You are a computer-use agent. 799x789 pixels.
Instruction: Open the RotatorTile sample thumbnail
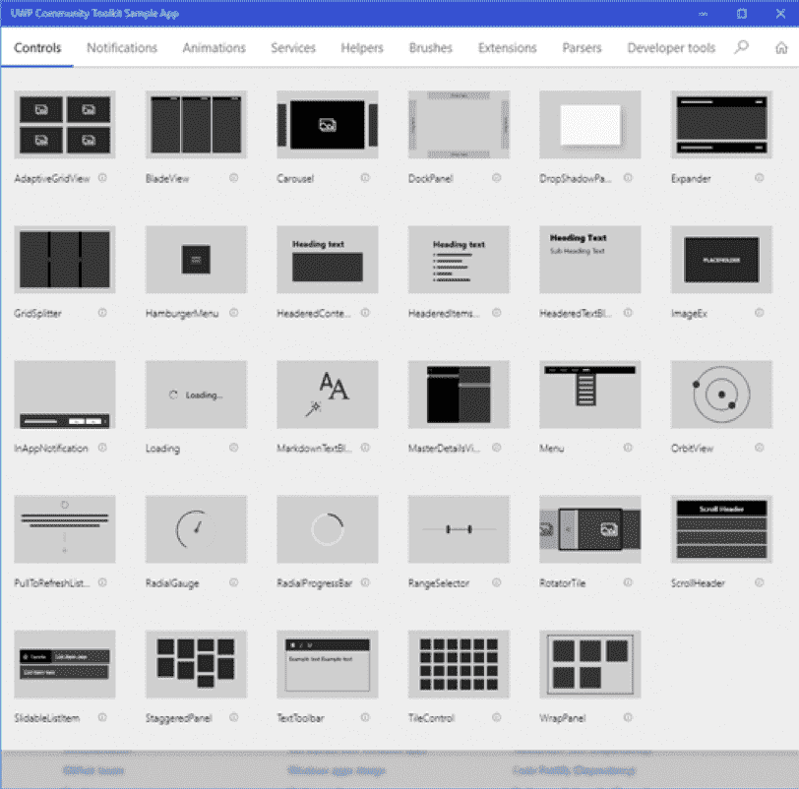coord(590,529)
